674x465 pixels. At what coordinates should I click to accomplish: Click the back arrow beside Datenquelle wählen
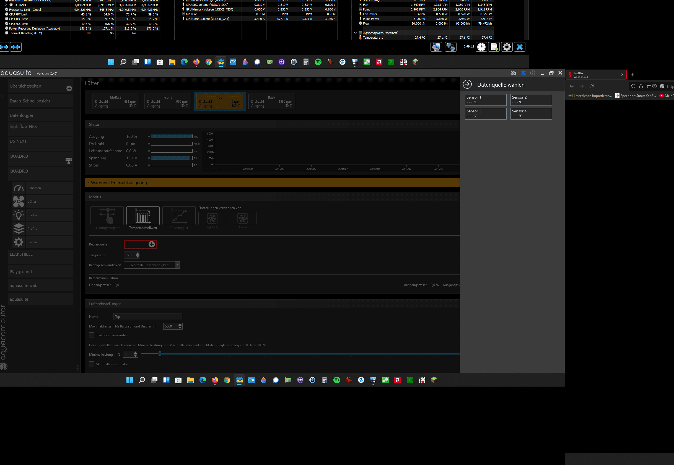coord(467,84)
